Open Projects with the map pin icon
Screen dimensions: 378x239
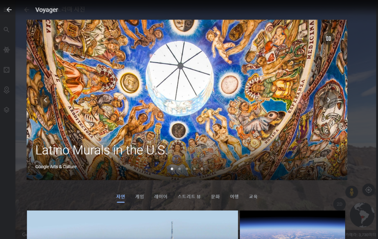tap(7, 90)
